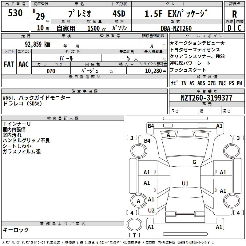Click the vehicle history 自家用
This screenshot has width=246, height=246.
pos(66,28)
